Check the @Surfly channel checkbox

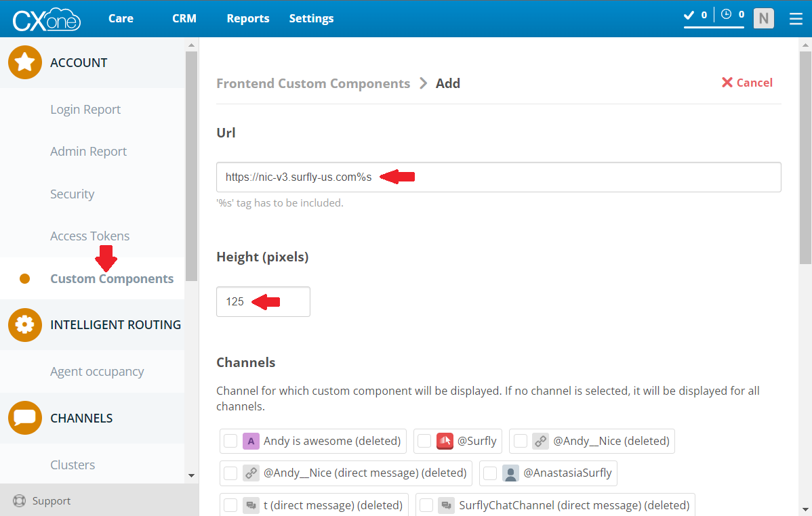coord(424,441)
